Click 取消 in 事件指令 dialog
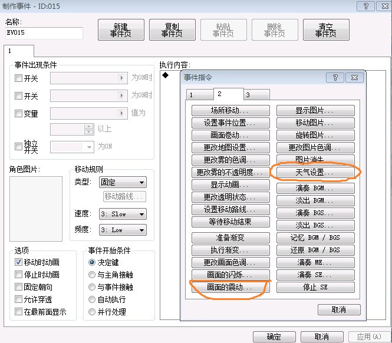The height and width of the screenshot is (343, 392). (x=339, y=310)
